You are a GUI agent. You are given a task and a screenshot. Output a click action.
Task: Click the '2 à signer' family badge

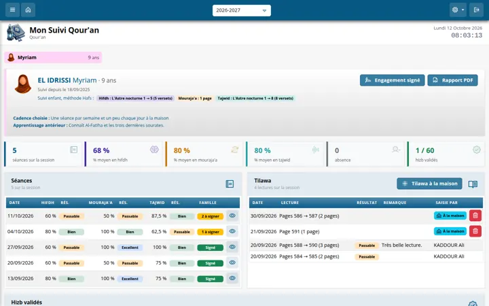[210, 216]
